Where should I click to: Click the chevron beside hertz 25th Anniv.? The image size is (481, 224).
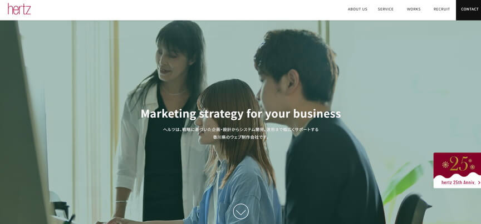click(479, 183)
